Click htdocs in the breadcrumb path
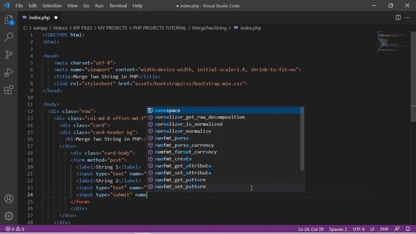 pos(60,28)
